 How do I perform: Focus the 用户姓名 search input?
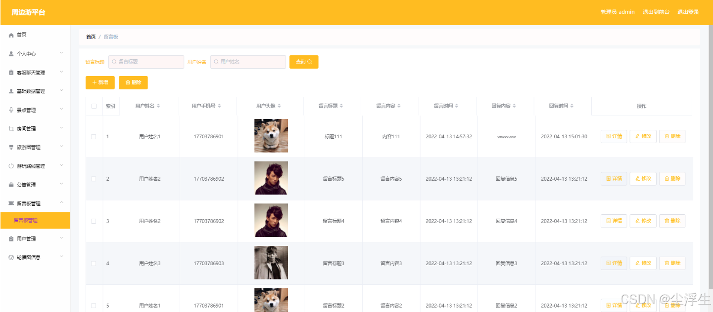tap(248, 62)
